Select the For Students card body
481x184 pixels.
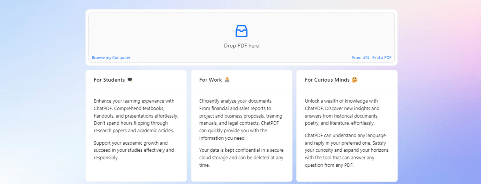136,171
